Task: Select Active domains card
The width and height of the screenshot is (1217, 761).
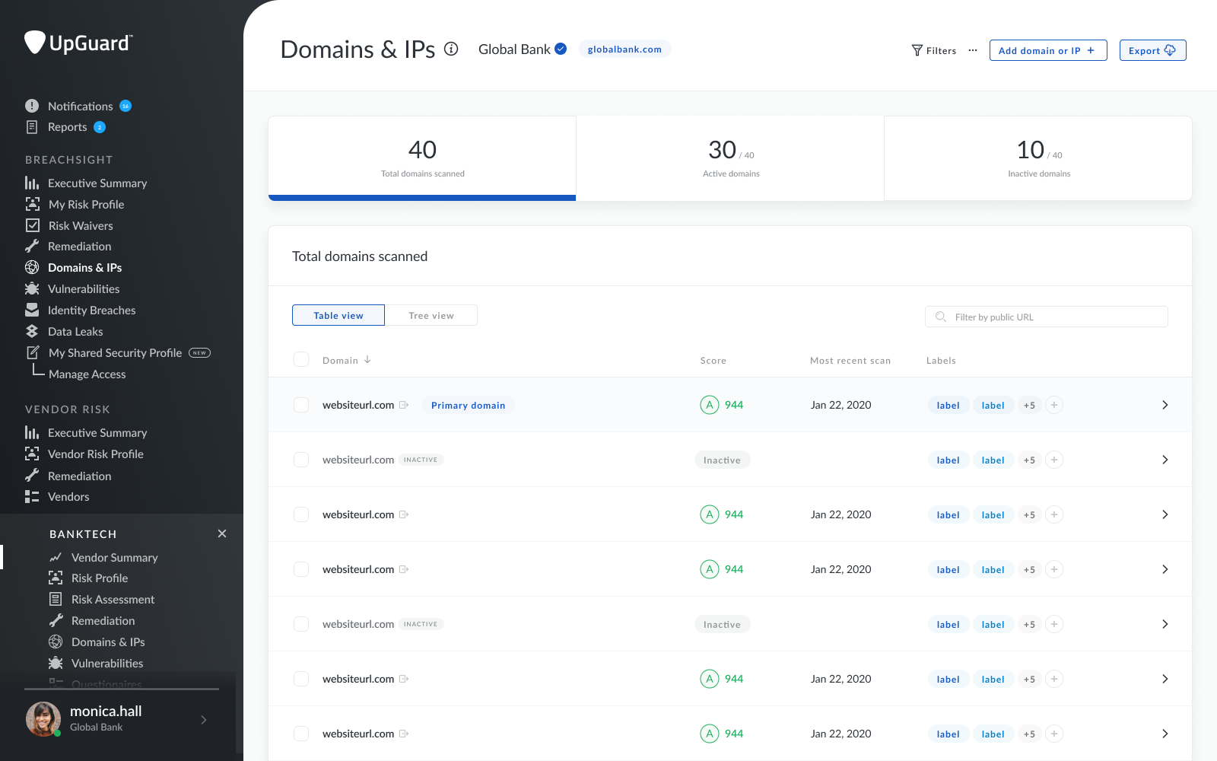Action: (x=730, y=158)
